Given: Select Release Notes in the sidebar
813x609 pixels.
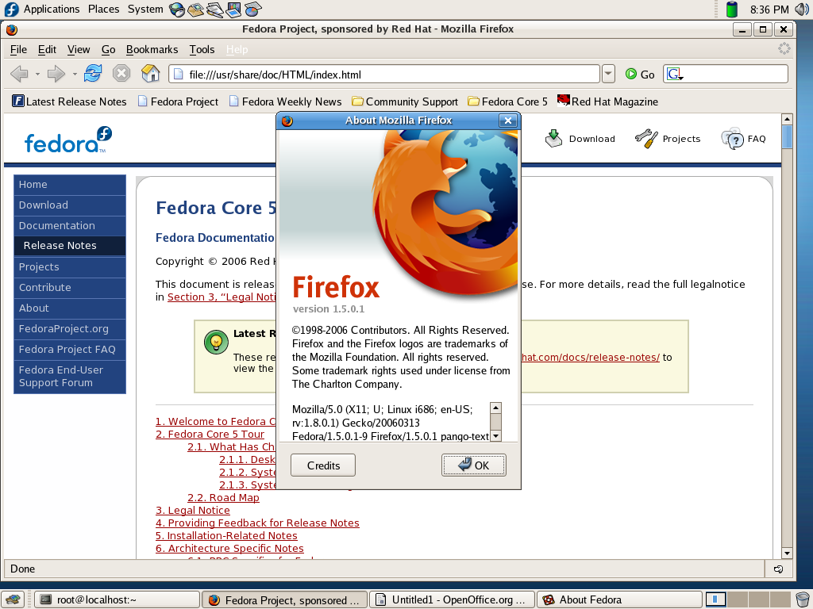Looking at the screenshot, I should click(x=70, y=246).
